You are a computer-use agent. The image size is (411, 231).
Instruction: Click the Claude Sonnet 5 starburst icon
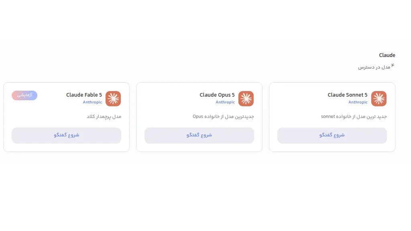pyautogui.click(x=379, y=99)
